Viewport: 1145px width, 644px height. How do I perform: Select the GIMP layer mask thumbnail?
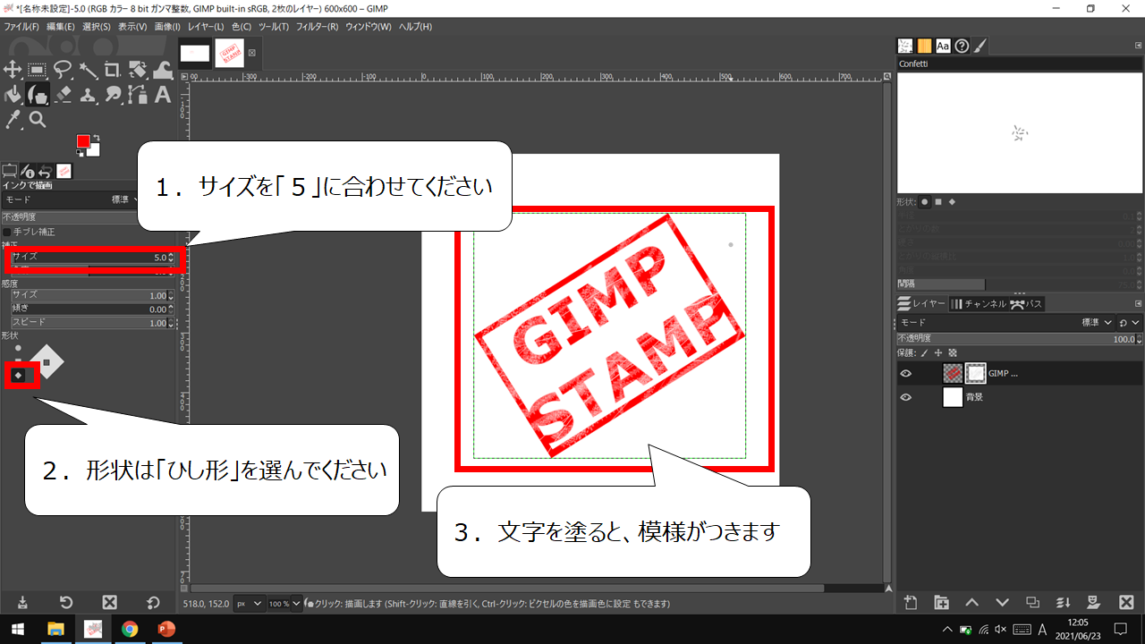pyautogui.click(x=975, y=374)
